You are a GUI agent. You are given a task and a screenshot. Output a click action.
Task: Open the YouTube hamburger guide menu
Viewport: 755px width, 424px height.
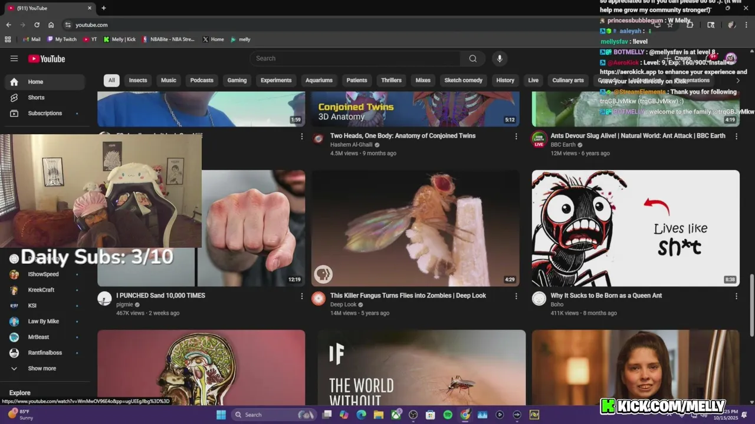pos(14,58)
